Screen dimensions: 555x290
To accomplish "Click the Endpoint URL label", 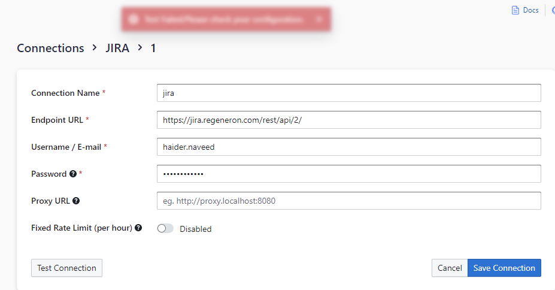I will point(57,120).
